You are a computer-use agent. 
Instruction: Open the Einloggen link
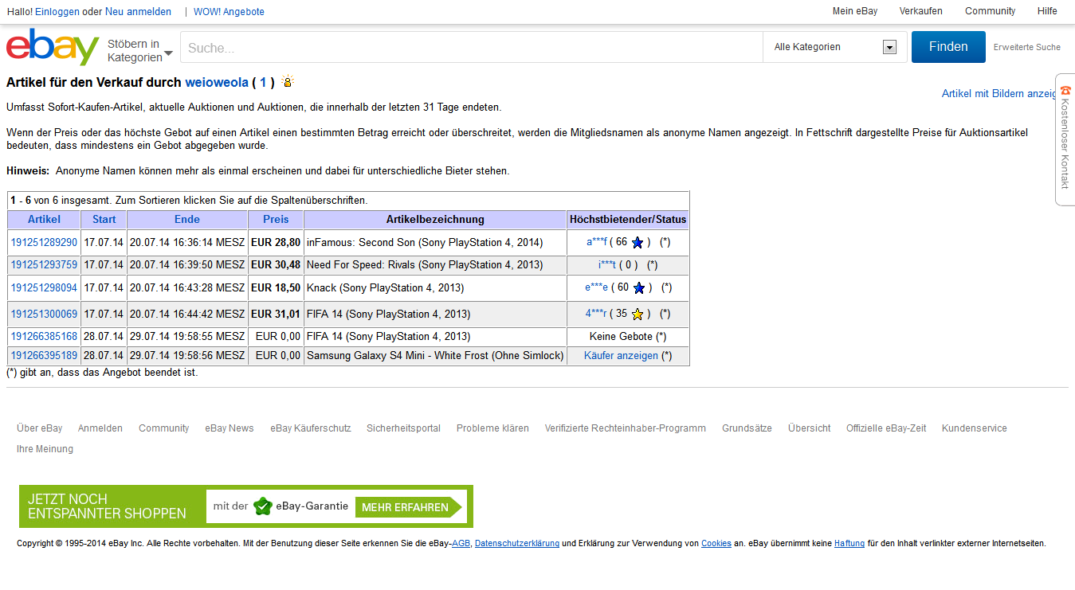tap(57, 12)
